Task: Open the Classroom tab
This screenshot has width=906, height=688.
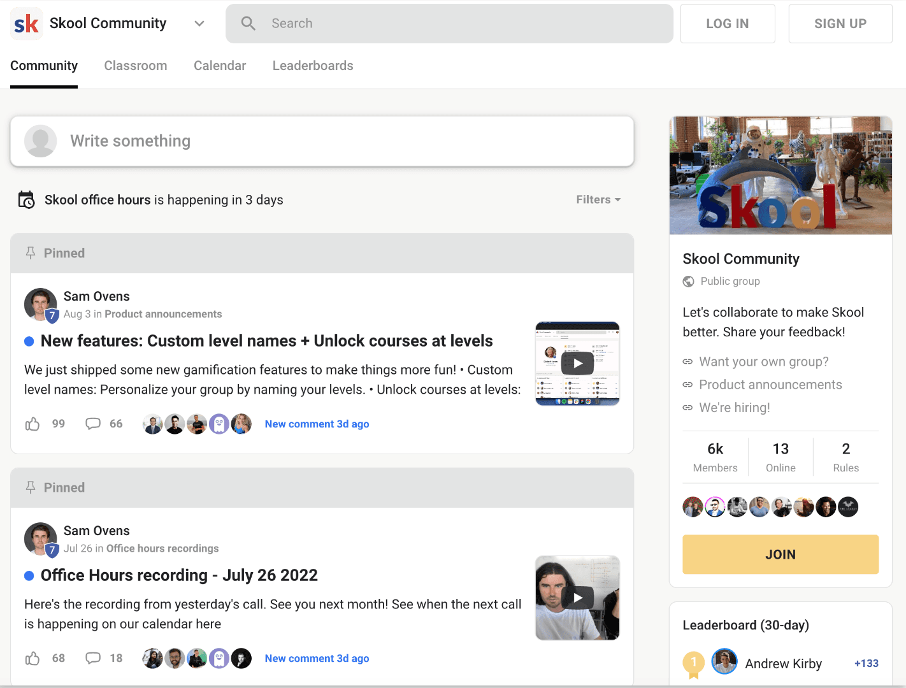Action: (136, 66)
